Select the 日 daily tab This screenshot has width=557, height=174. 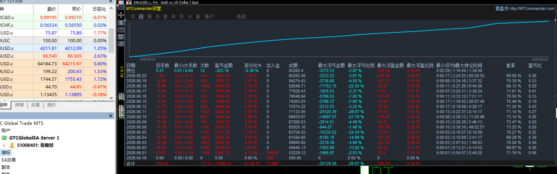point(141,16)
